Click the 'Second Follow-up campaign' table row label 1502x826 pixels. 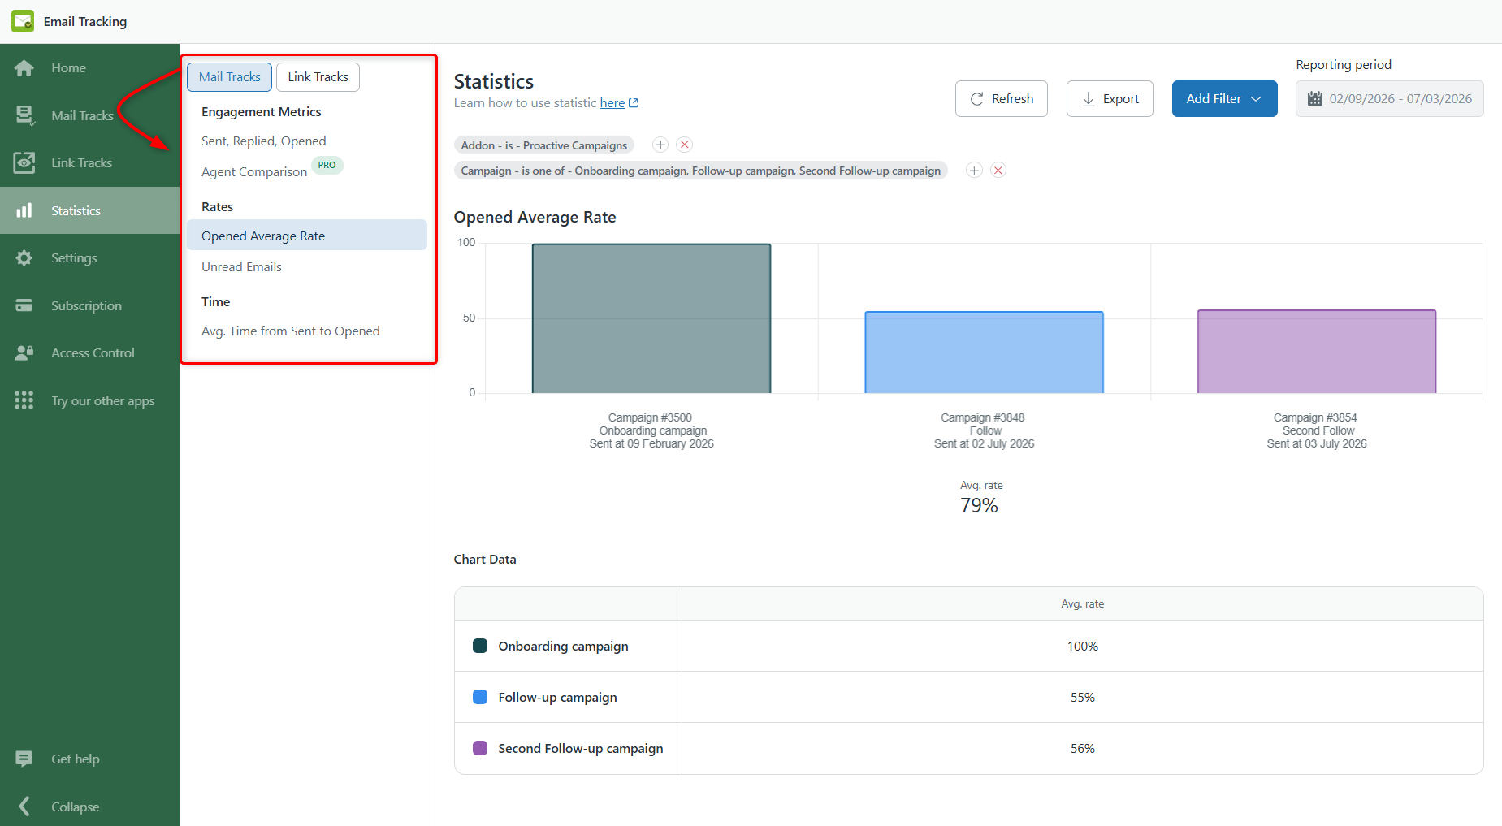coord(580,749)
